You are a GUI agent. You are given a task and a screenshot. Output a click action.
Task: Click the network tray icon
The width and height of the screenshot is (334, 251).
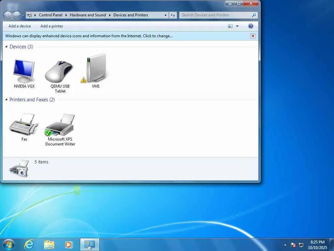[301, 245]
